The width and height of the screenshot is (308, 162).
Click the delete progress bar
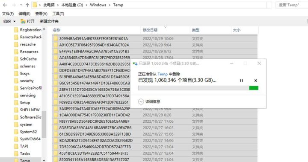[198, 88]
